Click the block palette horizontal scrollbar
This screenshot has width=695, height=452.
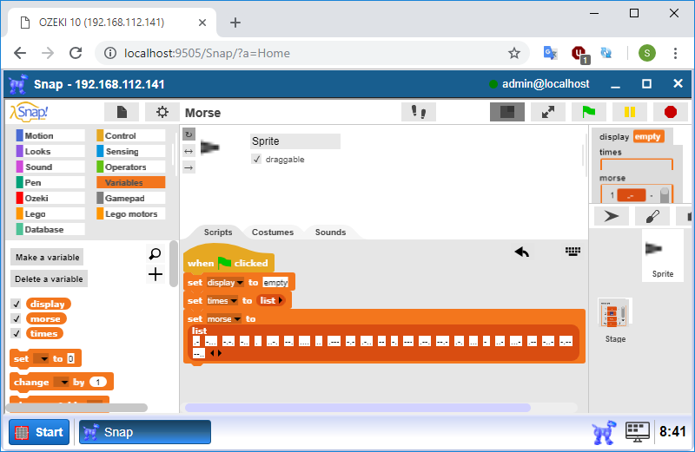click(x=78, y=407)
